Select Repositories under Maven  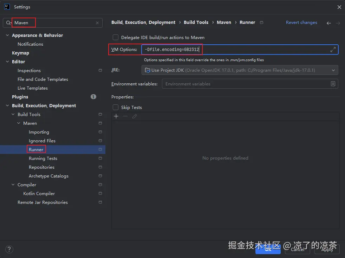click(41, 167)
